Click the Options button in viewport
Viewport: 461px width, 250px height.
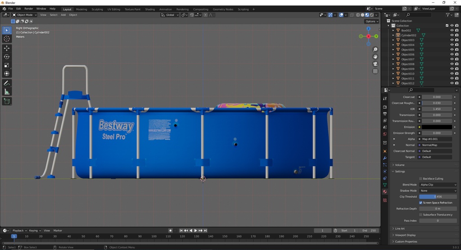tap(371, 21)
